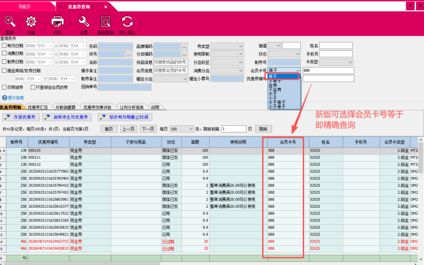Open the 赠送分店 dropdown
424x265 pixels.
point(170,79)
